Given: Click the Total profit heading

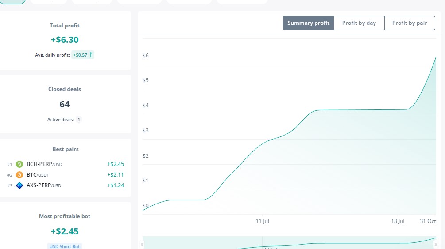Looking at the screenshot, I should pyautogui.click(x=64, y=26).
